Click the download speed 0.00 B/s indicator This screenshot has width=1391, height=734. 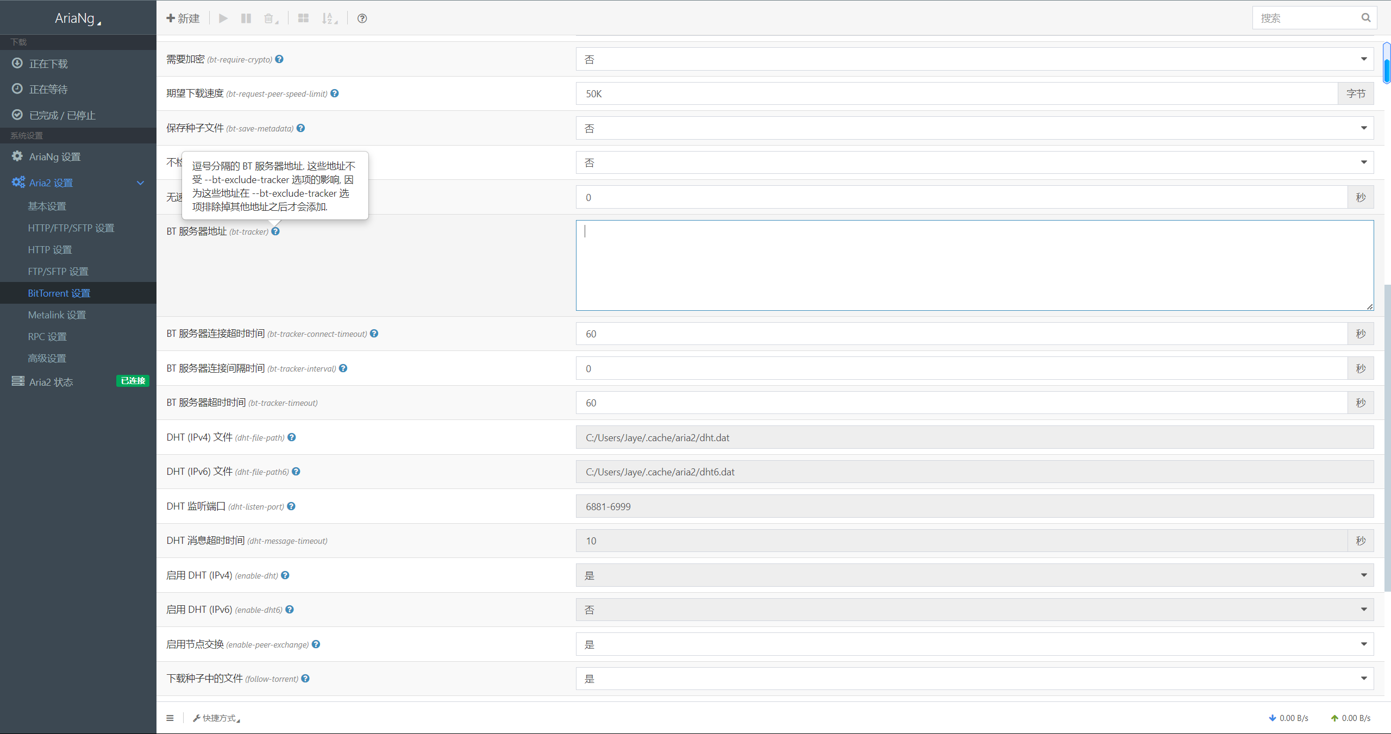(1289, 718)
